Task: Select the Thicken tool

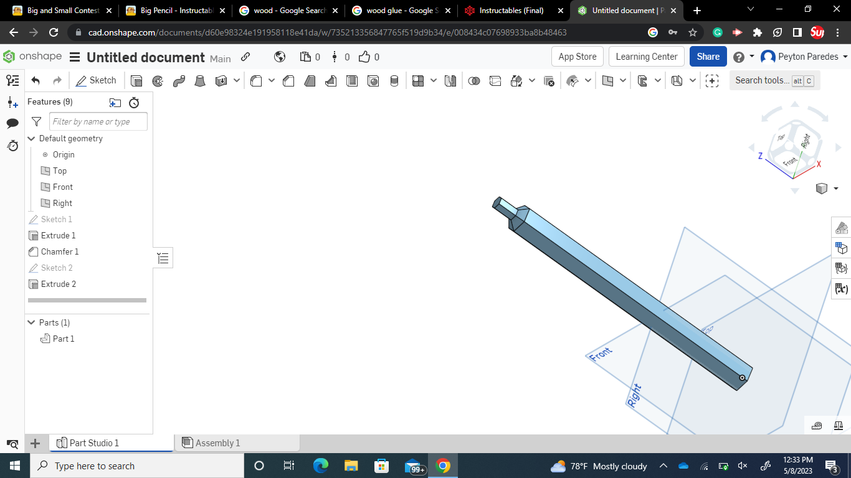Action: click(221, 80)
